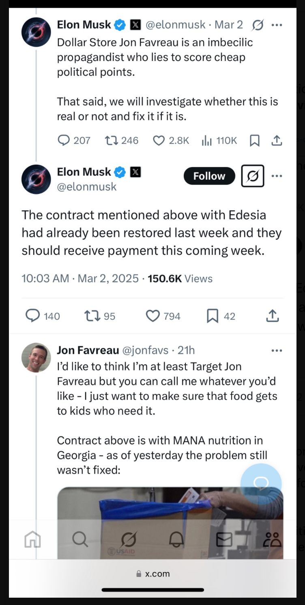The height and width of the screenshot is (605, 305).
Task: Toggle bookmark on main post with 42 saves
Action: point(221,316)
